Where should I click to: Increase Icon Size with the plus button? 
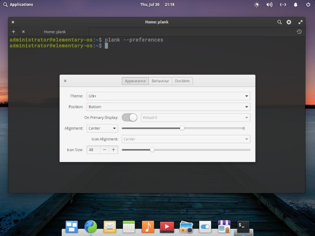click(113, 149)
